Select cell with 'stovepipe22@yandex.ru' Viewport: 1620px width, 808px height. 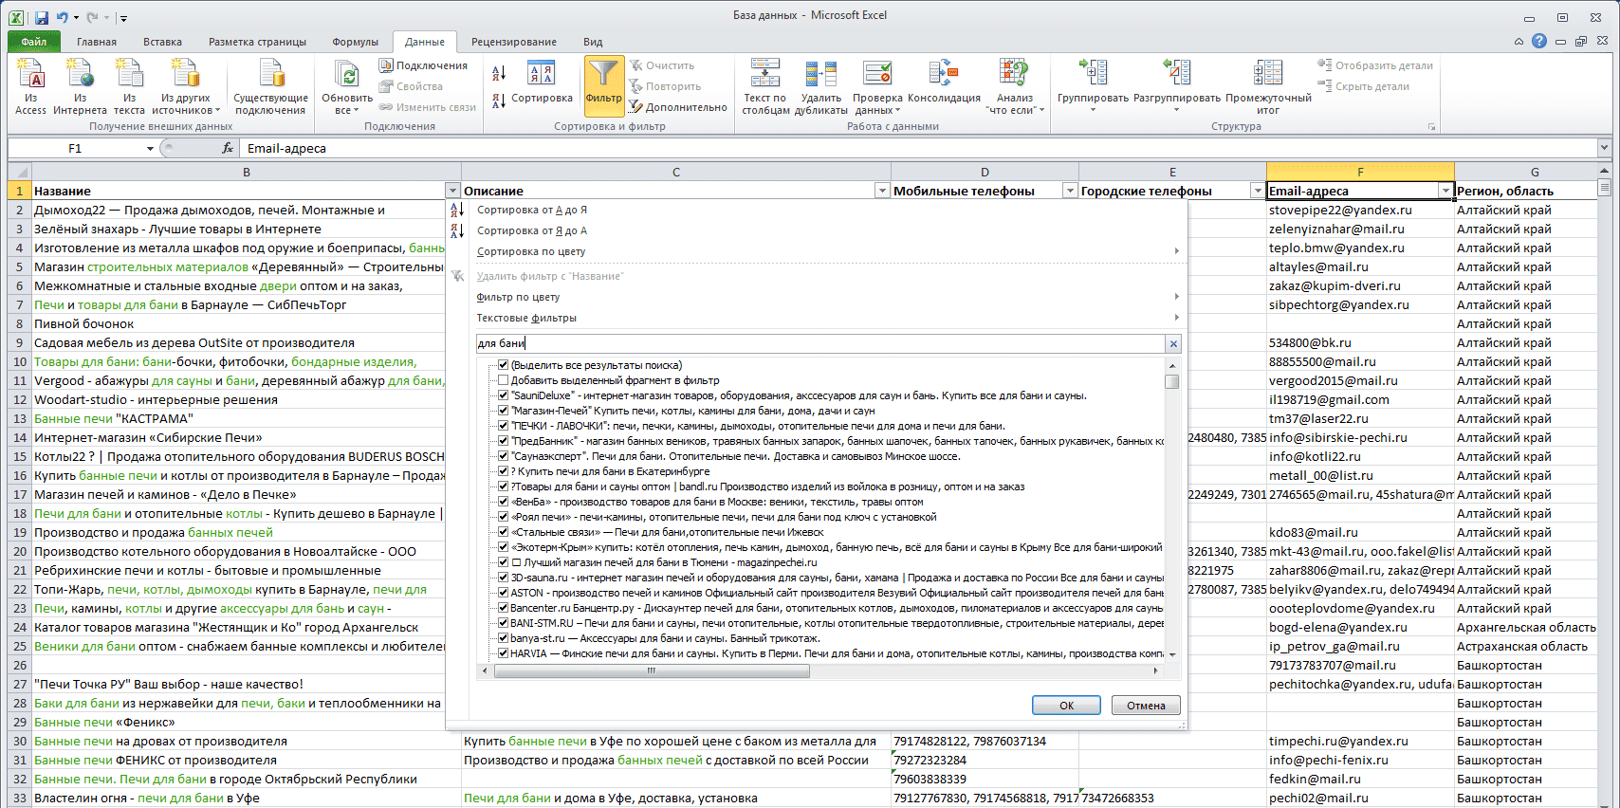[x=1360, y=210]
